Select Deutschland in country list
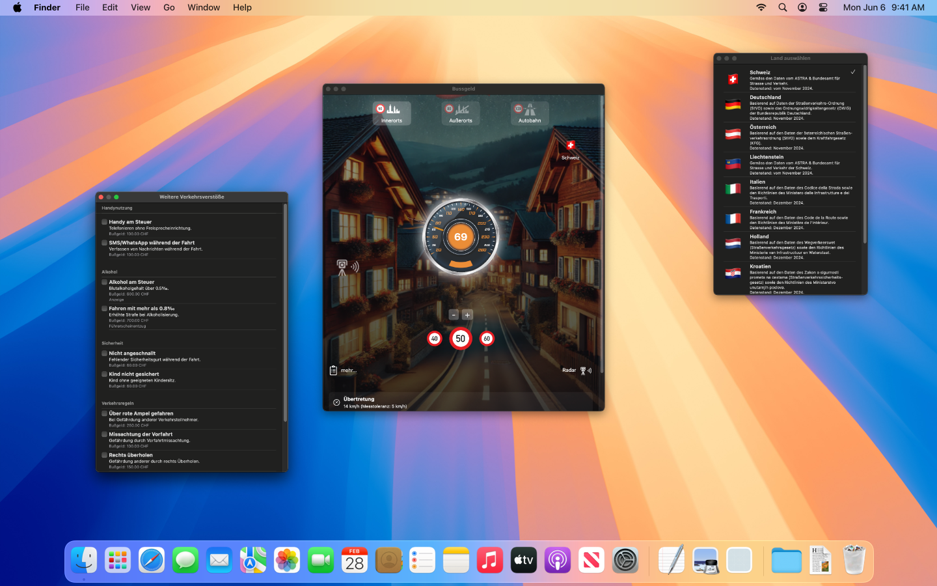 click(x=790, y=107)
